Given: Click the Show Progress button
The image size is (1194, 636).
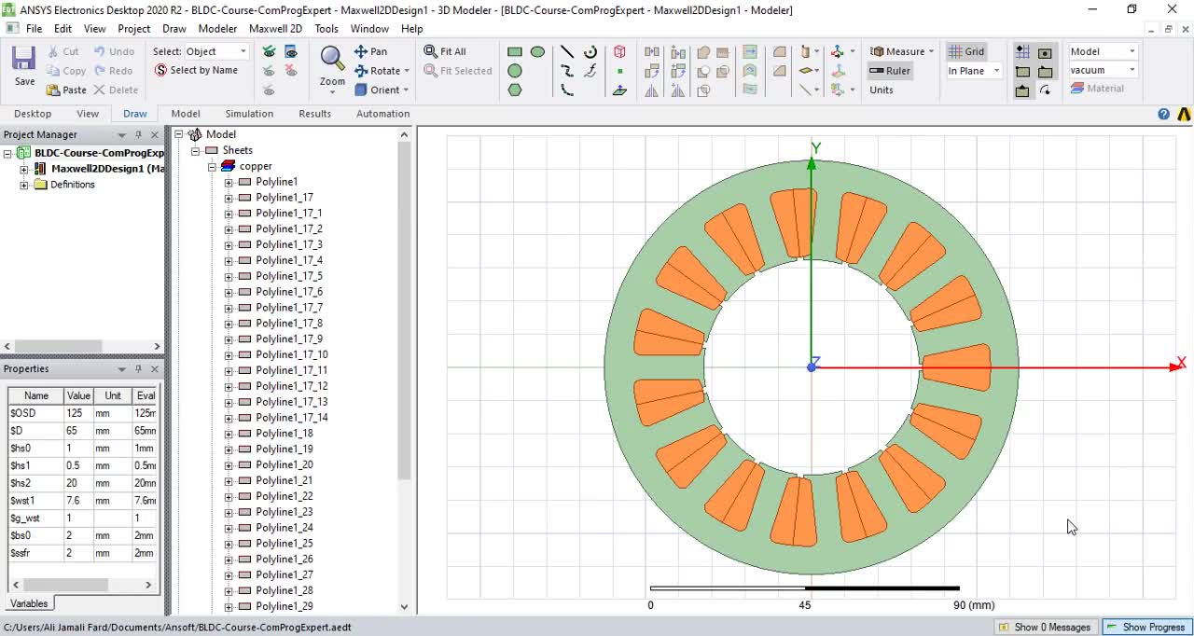Looking at the screenshot, I should pyautogui.click(x=1145, y=627).
